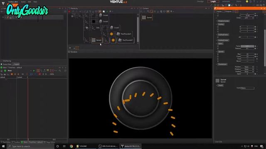Toggle the Inputs checkbox in Properties

coord(215,12)
